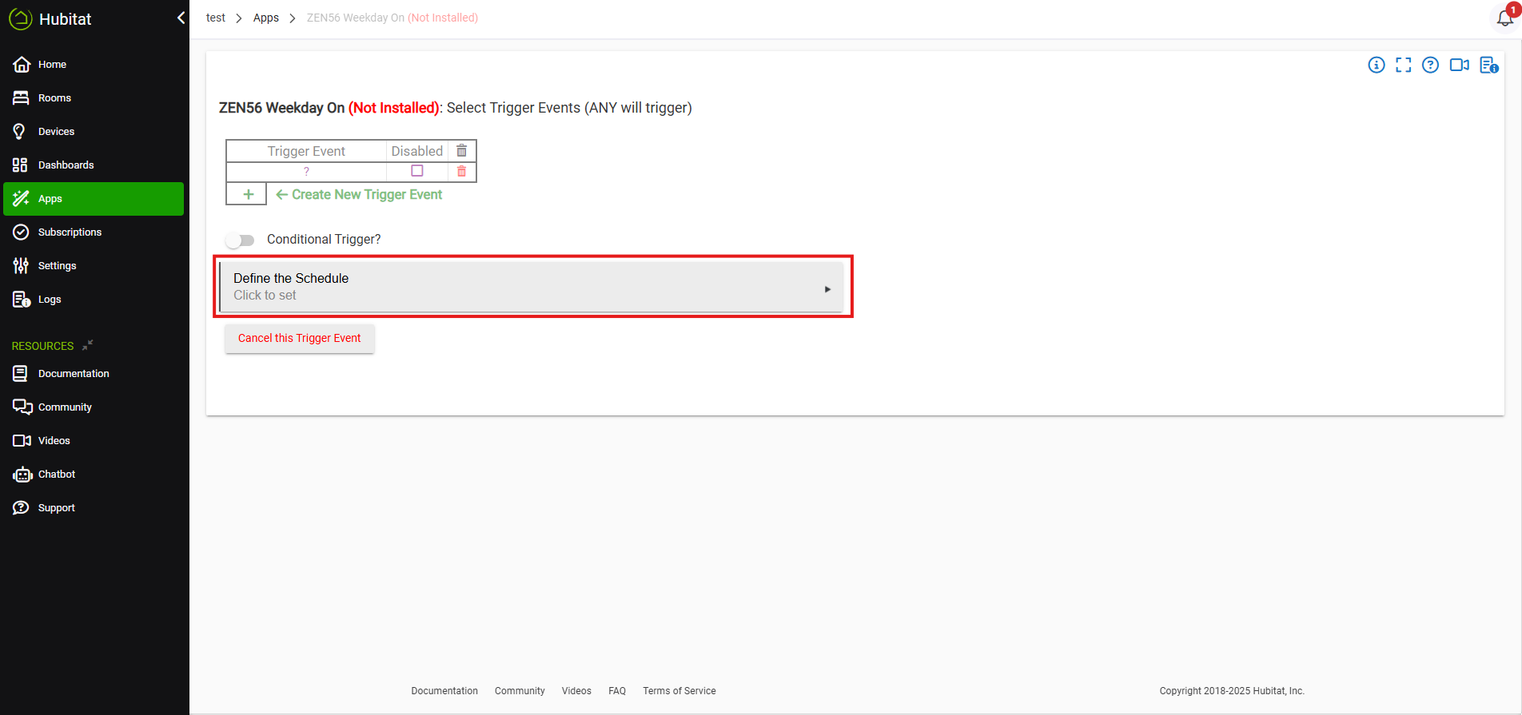Click the Hubitat brand name
1522x715 pixels.
tap(66, 19)
